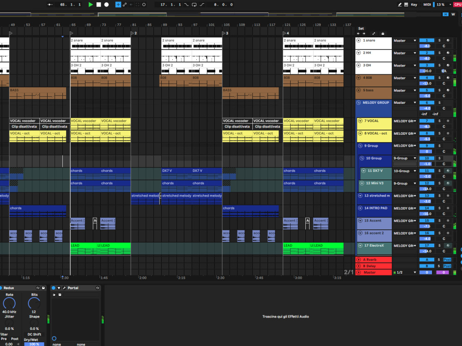Toggle Draw Mode pencil icon
The width and height of the screenshot is (462, 346).
400,5
